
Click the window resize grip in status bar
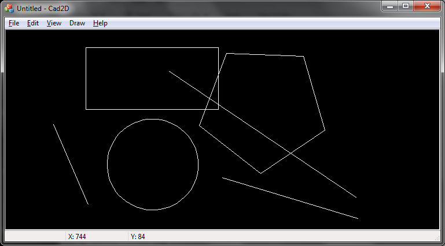pyautogui.click(x=437, y=238)
